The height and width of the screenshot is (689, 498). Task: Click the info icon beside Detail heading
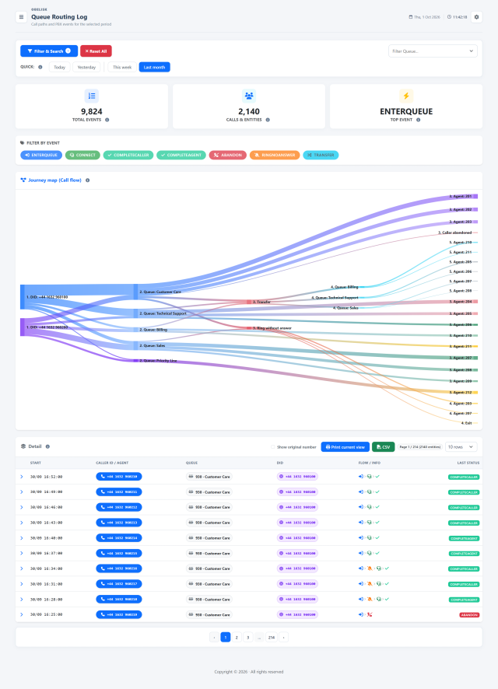point(47,446)
